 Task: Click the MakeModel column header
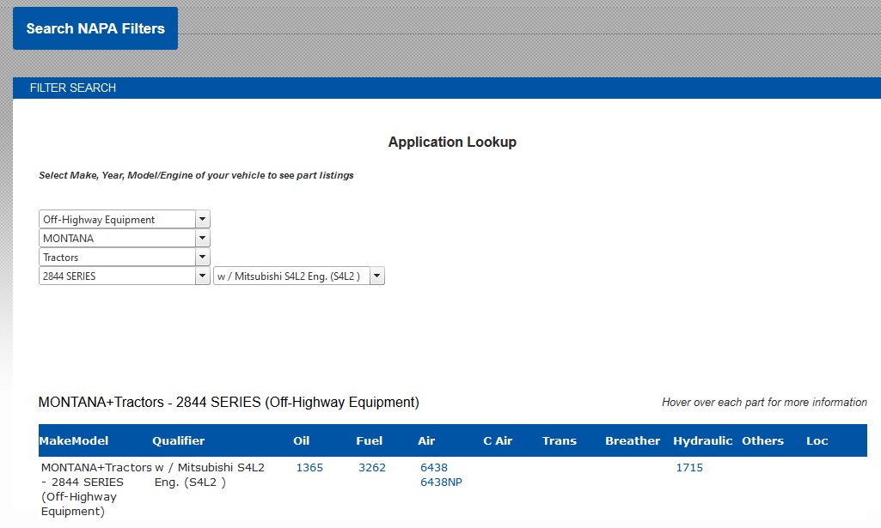pos(74,441)
